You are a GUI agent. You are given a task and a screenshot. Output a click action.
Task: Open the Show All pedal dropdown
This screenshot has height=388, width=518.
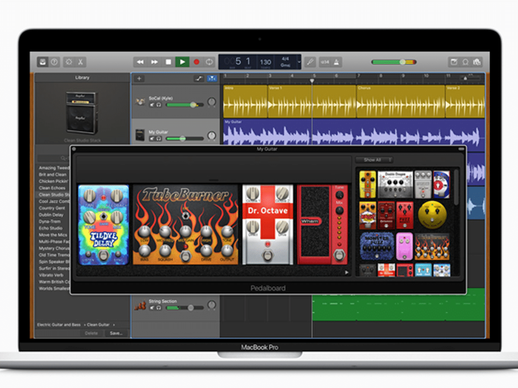374,160
